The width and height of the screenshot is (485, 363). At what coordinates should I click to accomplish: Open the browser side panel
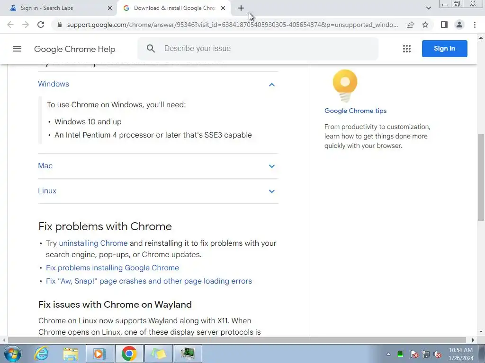click(444, 25)
